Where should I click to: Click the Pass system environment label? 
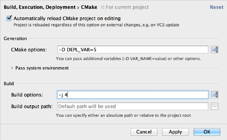point(42,68)
